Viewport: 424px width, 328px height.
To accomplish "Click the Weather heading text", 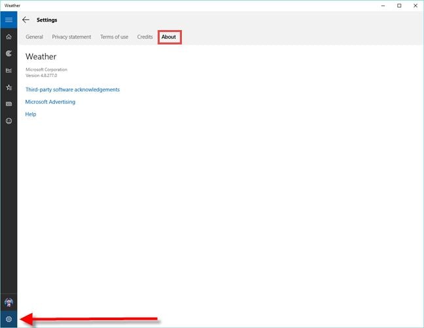I will [x=41, y=57].
